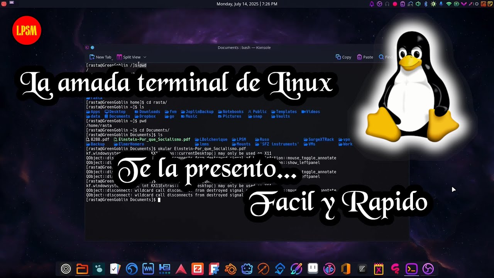Launch the waveform audio editor icon in dock
This screenshot has height=278, width=494.
point(148,269)
